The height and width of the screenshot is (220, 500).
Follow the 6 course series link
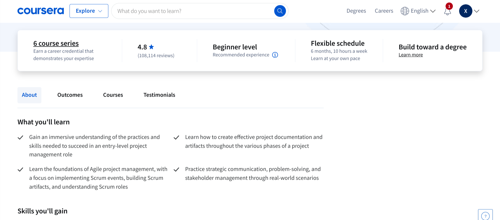[x=56, y=43]
